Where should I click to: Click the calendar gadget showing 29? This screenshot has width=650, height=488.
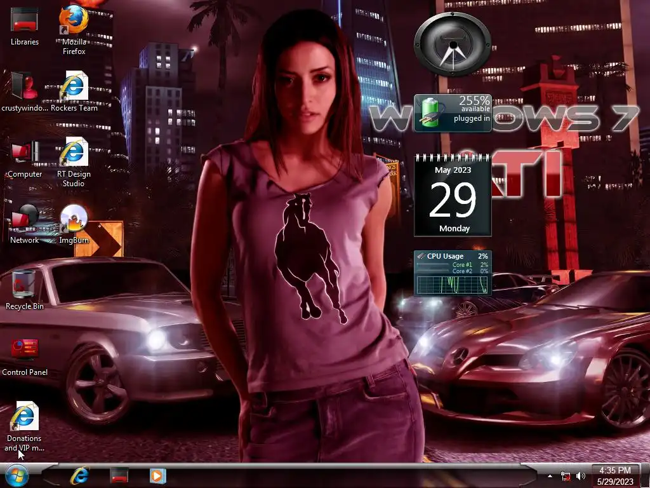(x=453, y=194)
